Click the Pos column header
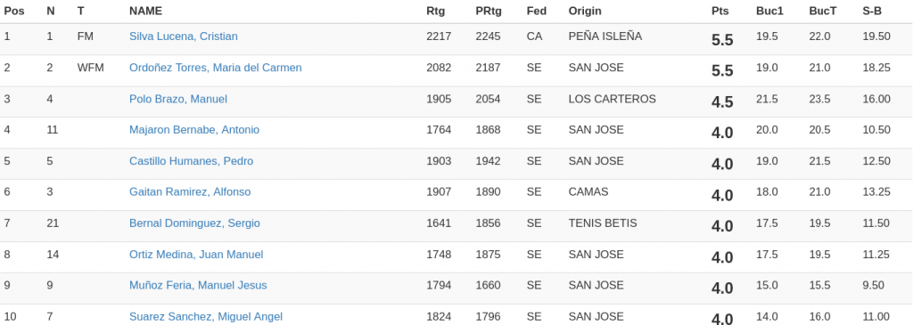 (14, 11)
